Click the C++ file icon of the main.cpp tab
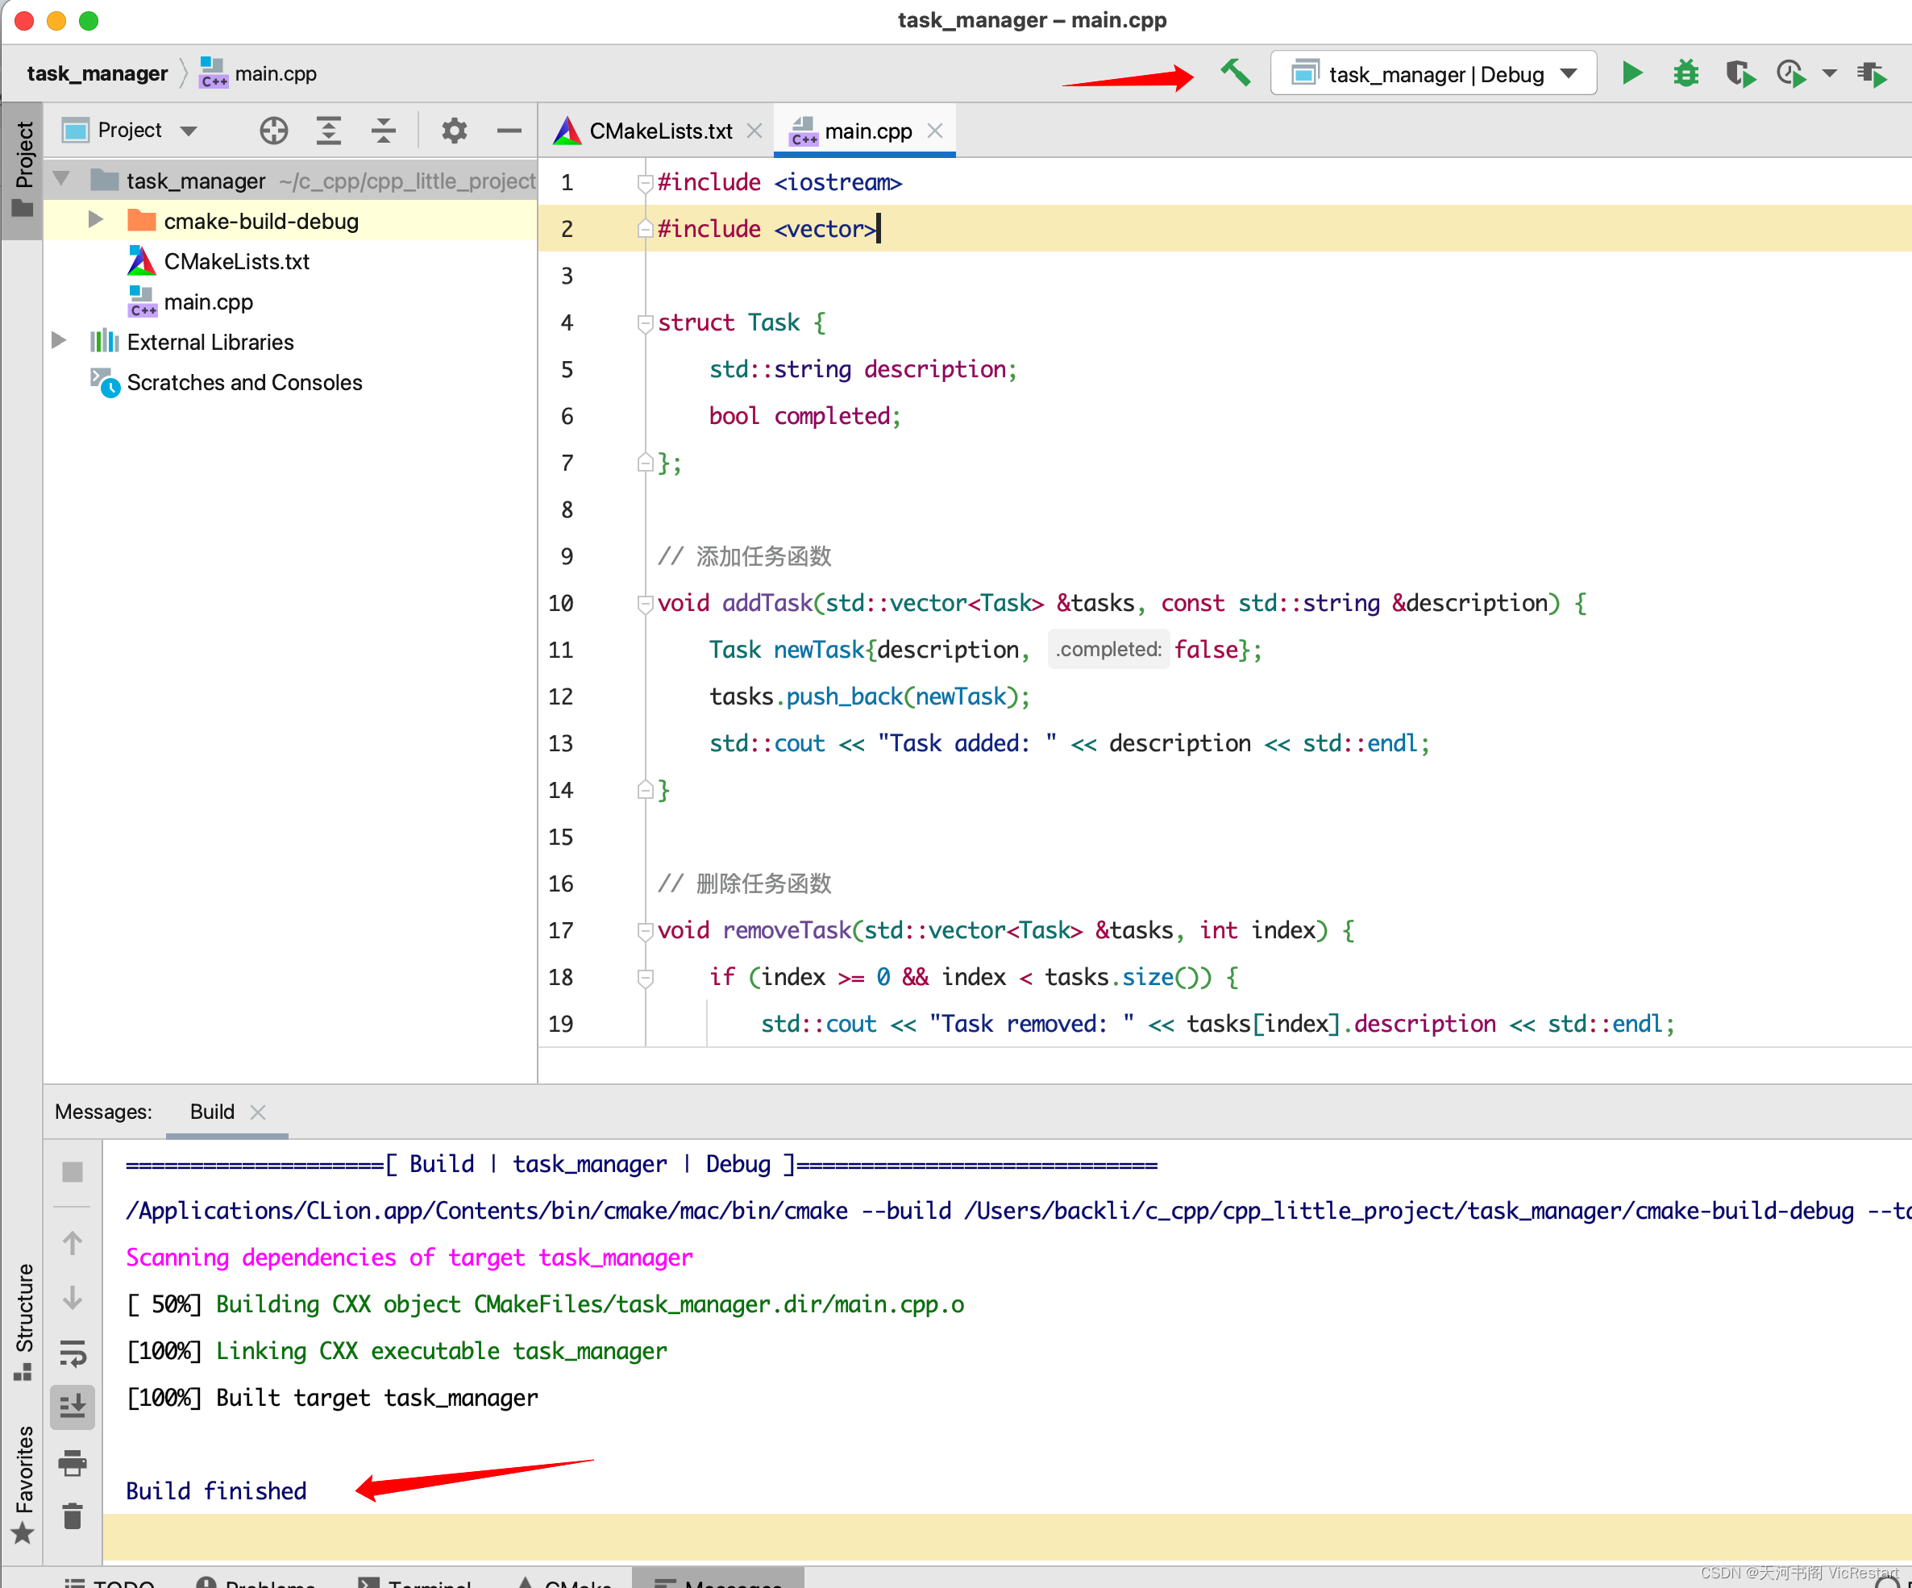 (802, 131)
